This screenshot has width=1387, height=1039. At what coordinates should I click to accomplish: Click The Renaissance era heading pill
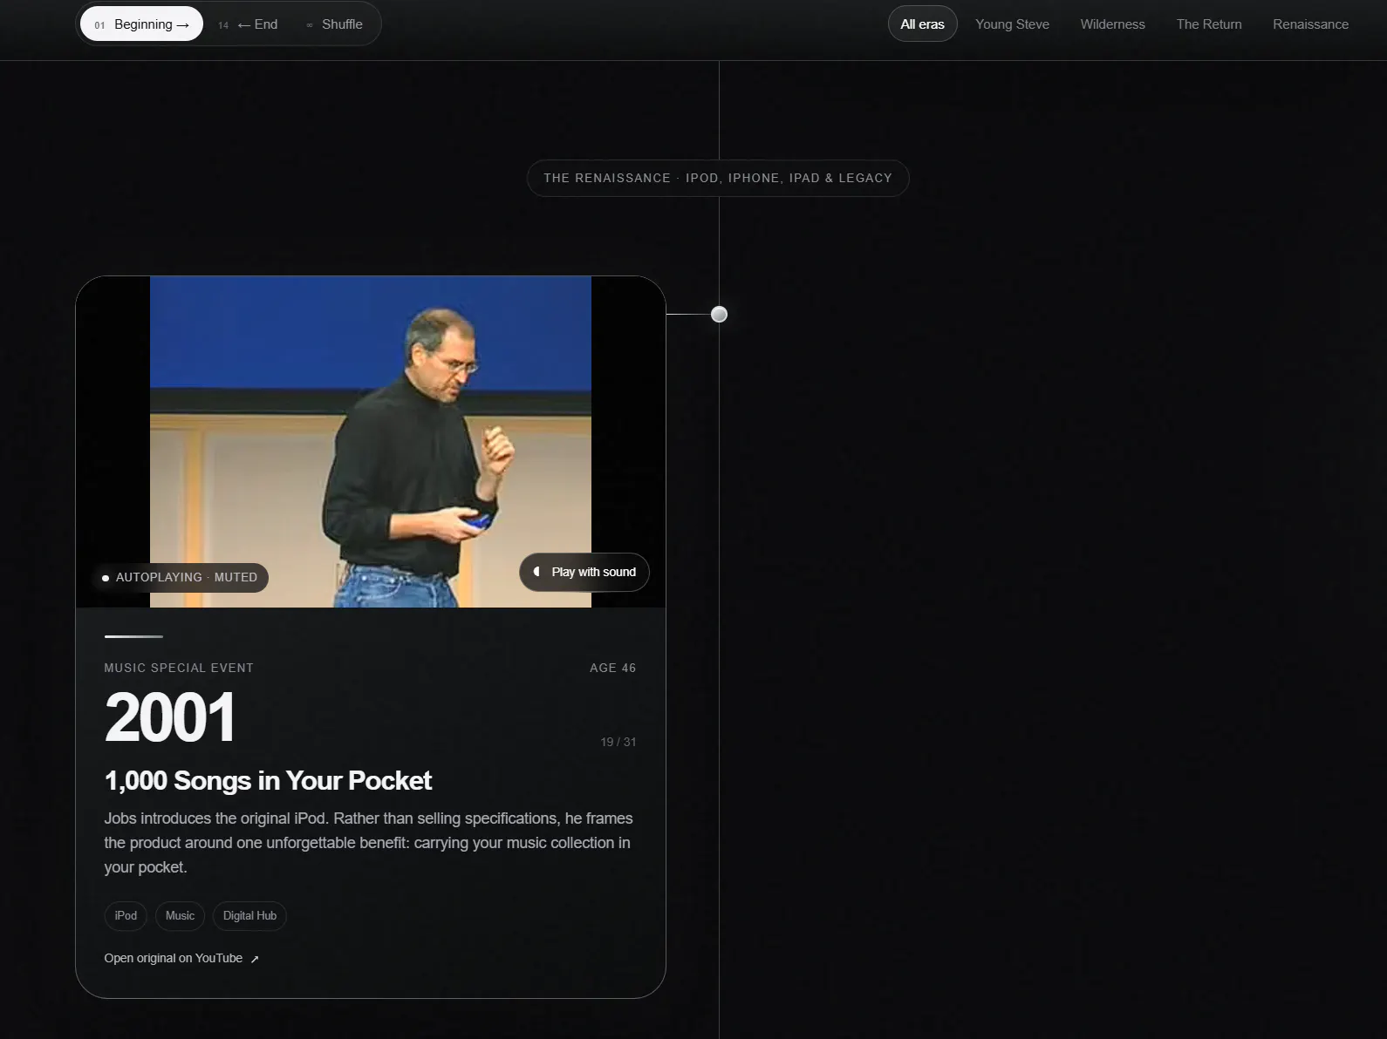click(x=718, y=178)
